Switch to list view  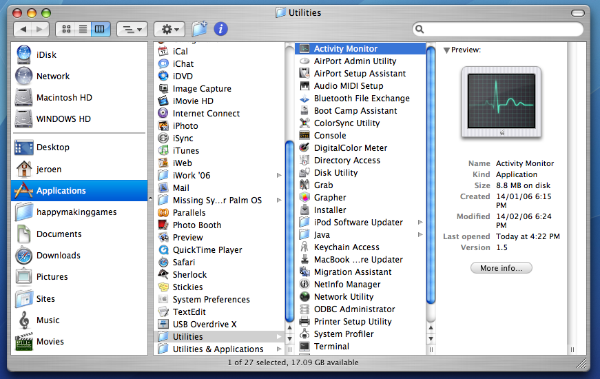[83, 29]
